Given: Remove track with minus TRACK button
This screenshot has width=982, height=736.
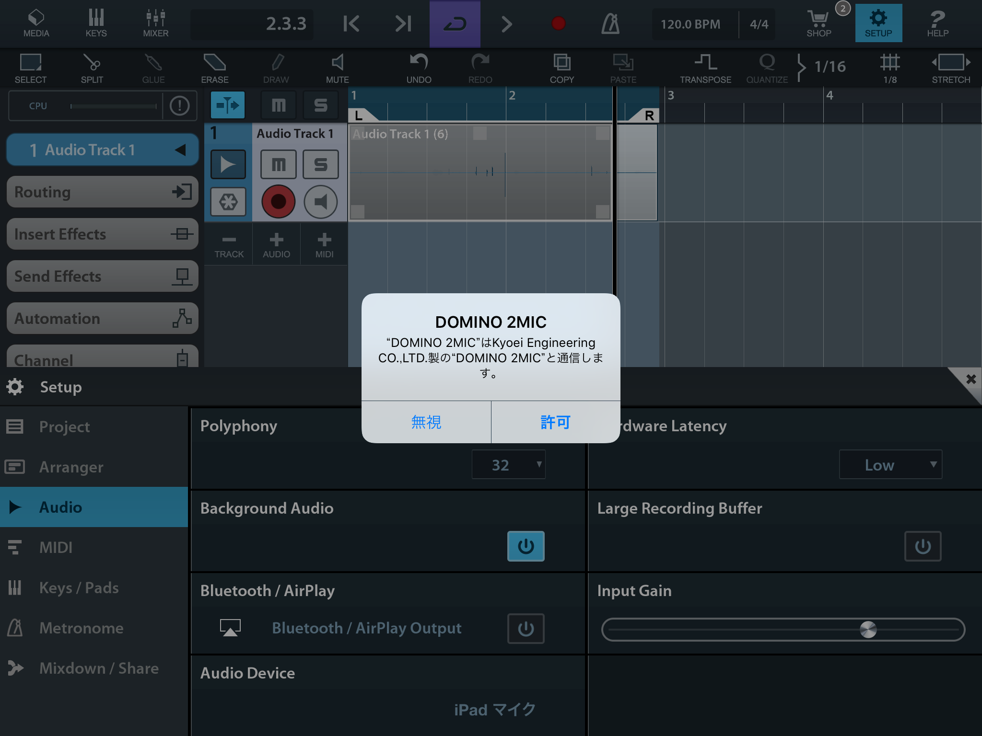Looking at the screenshot, I should coord(229,245).
